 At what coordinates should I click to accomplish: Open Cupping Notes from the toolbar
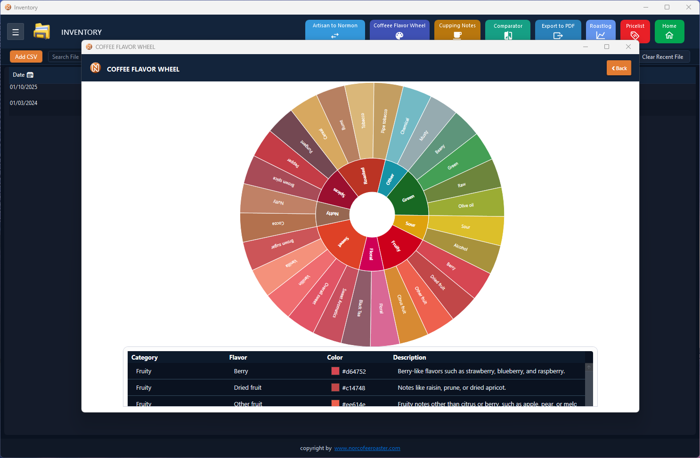tap(457, 30)
